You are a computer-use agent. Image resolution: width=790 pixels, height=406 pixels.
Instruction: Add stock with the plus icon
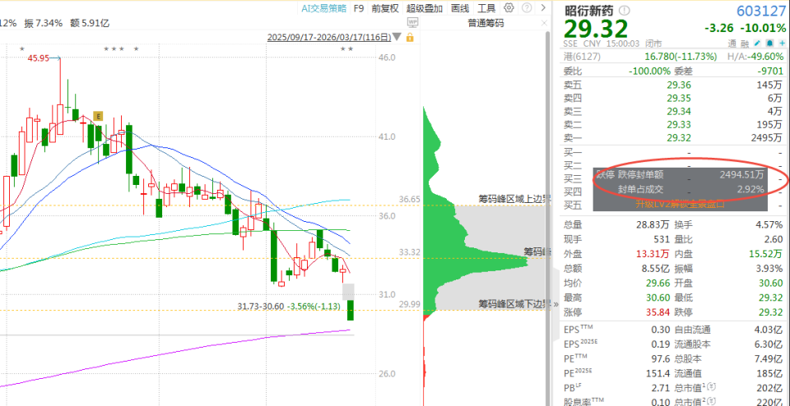780,44
